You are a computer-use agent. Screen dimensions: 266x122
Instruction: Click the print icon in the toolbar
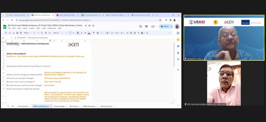pos(17,33)
